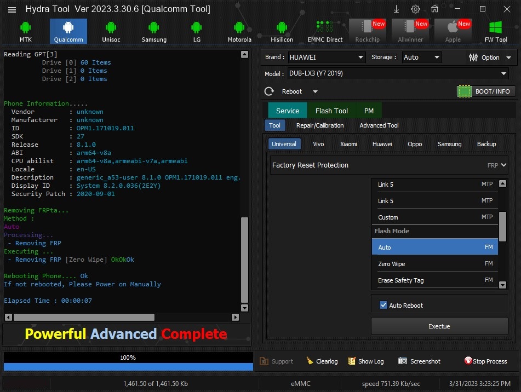Open the EMMC Direct module
This screenshot has height=392, width=521.
[325, 32]
